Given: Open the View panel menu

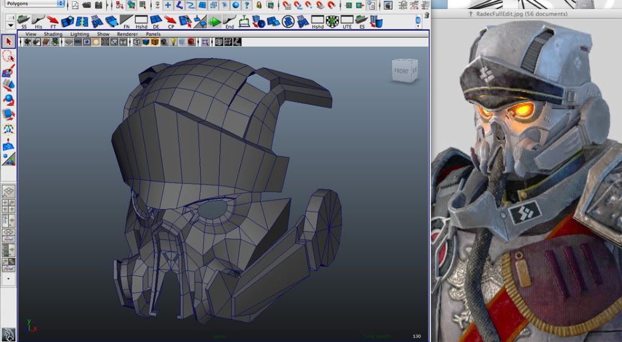Looking at the screenshot, I should point(30,34).
